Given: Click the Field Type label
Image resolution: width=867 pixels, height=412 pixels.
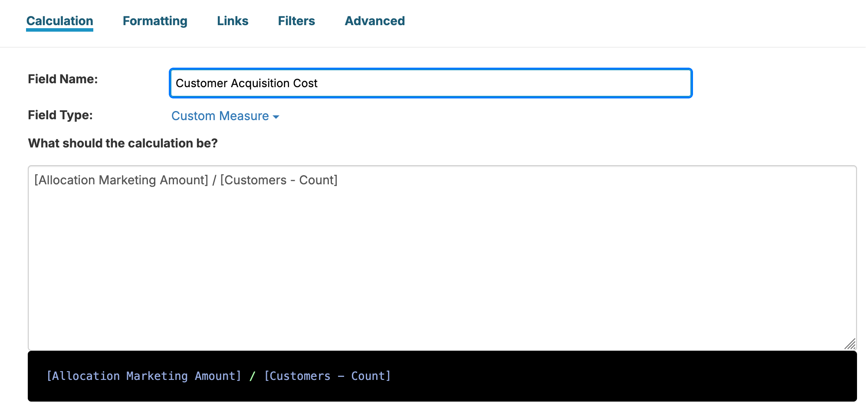Looking at the screenshot, I should (60, 115).
